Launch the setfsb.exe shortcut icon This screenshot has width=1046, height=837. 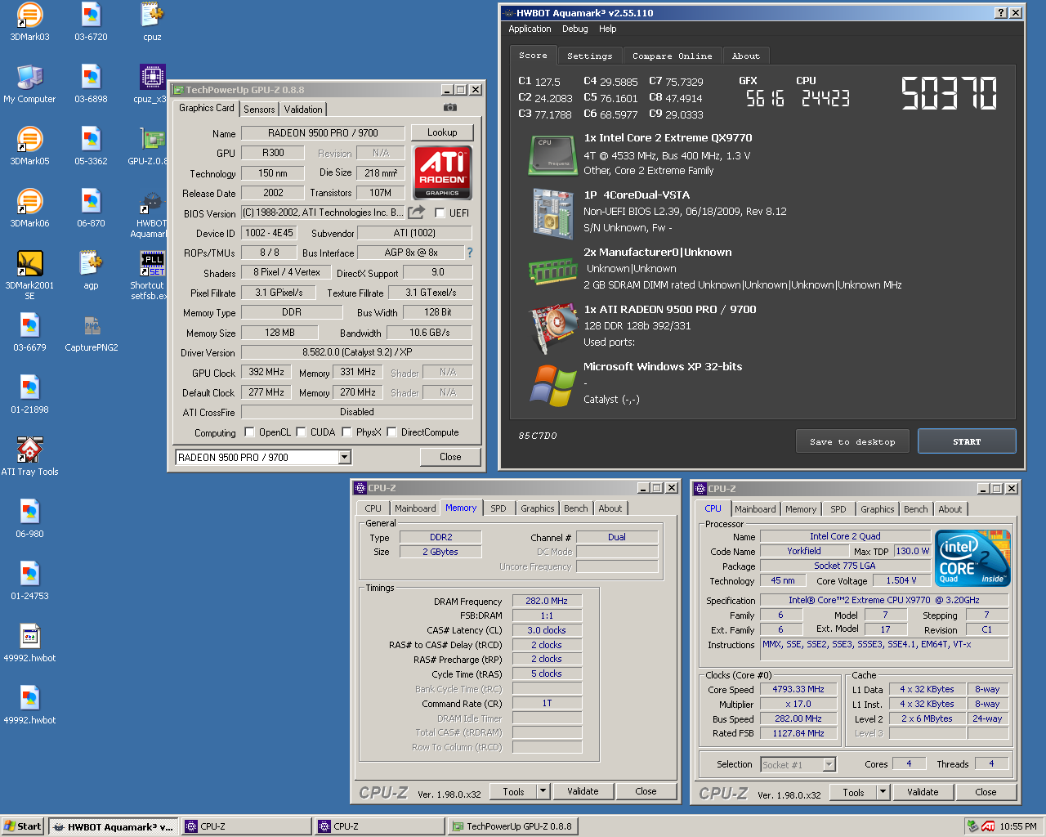coord(152,275)
